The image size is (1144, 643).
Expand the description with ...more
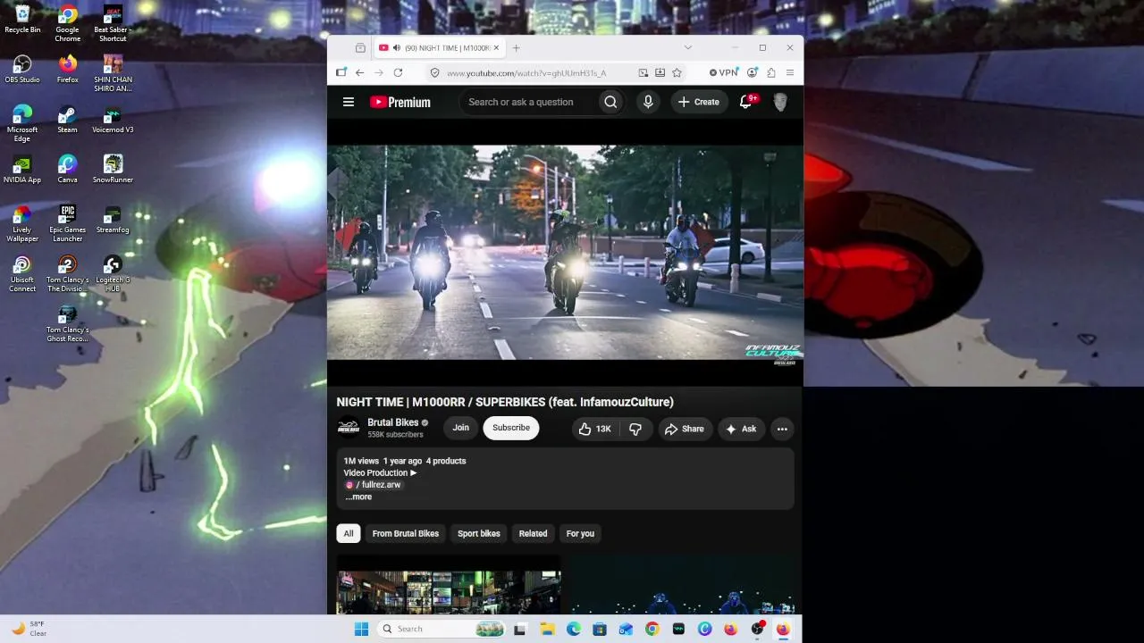coord(358,497)
